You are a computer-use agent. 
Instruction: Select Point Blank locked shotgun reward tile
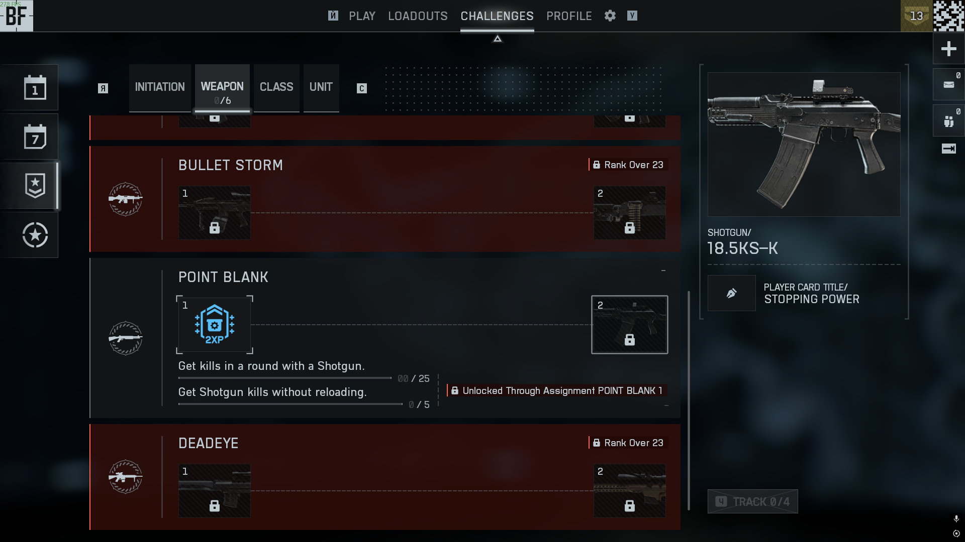tap(630, 325)
